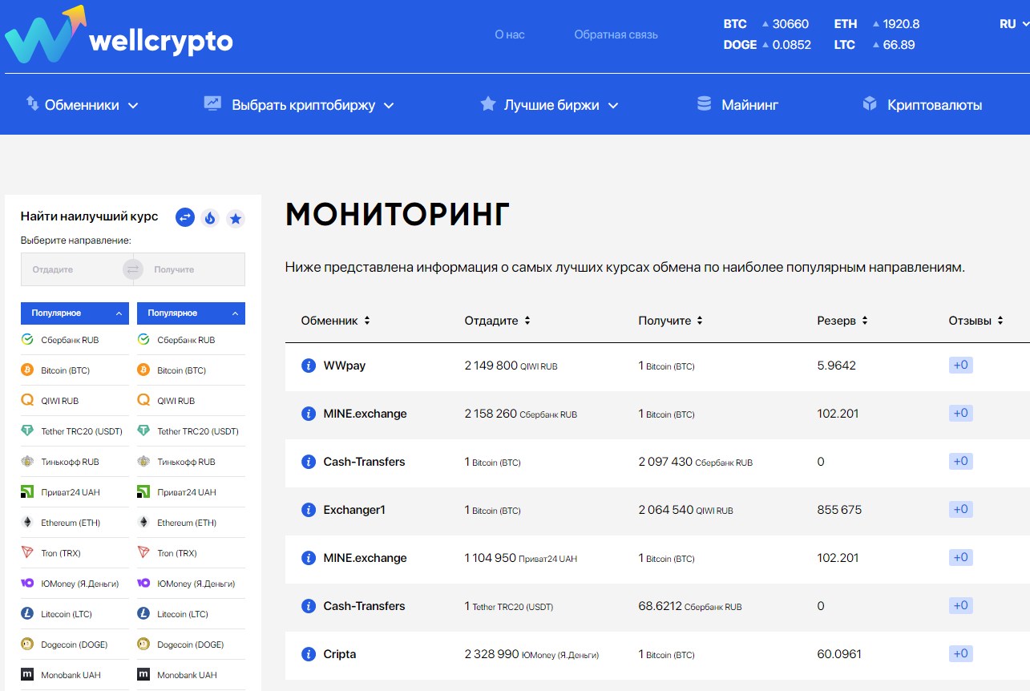Click the BTC price ticker
The width and height of the screenshot is (1030, 691).
pyautogui.click(x=766, y=24)
